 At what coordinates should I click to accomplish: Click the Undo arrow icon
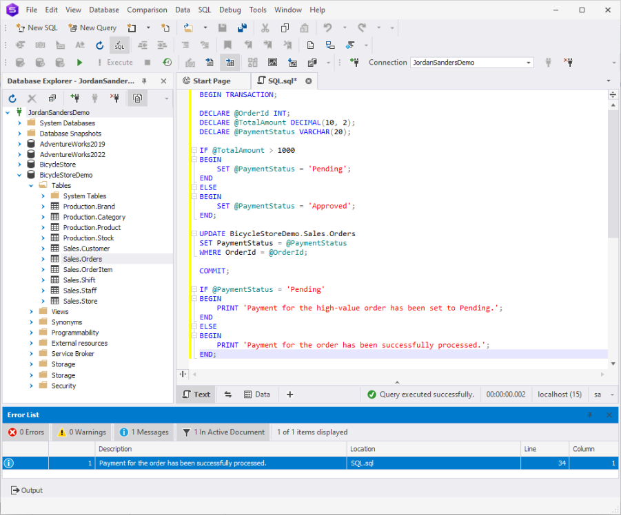327,28
